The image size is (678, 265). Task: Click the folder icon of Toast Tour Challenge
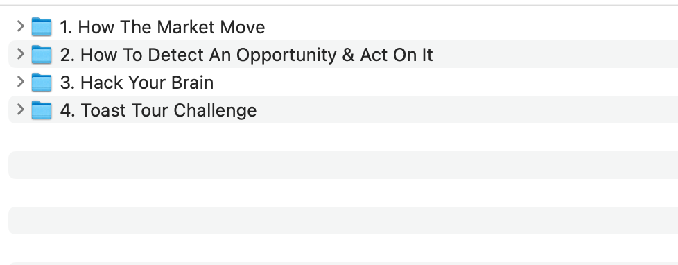(x=42, y=110)
